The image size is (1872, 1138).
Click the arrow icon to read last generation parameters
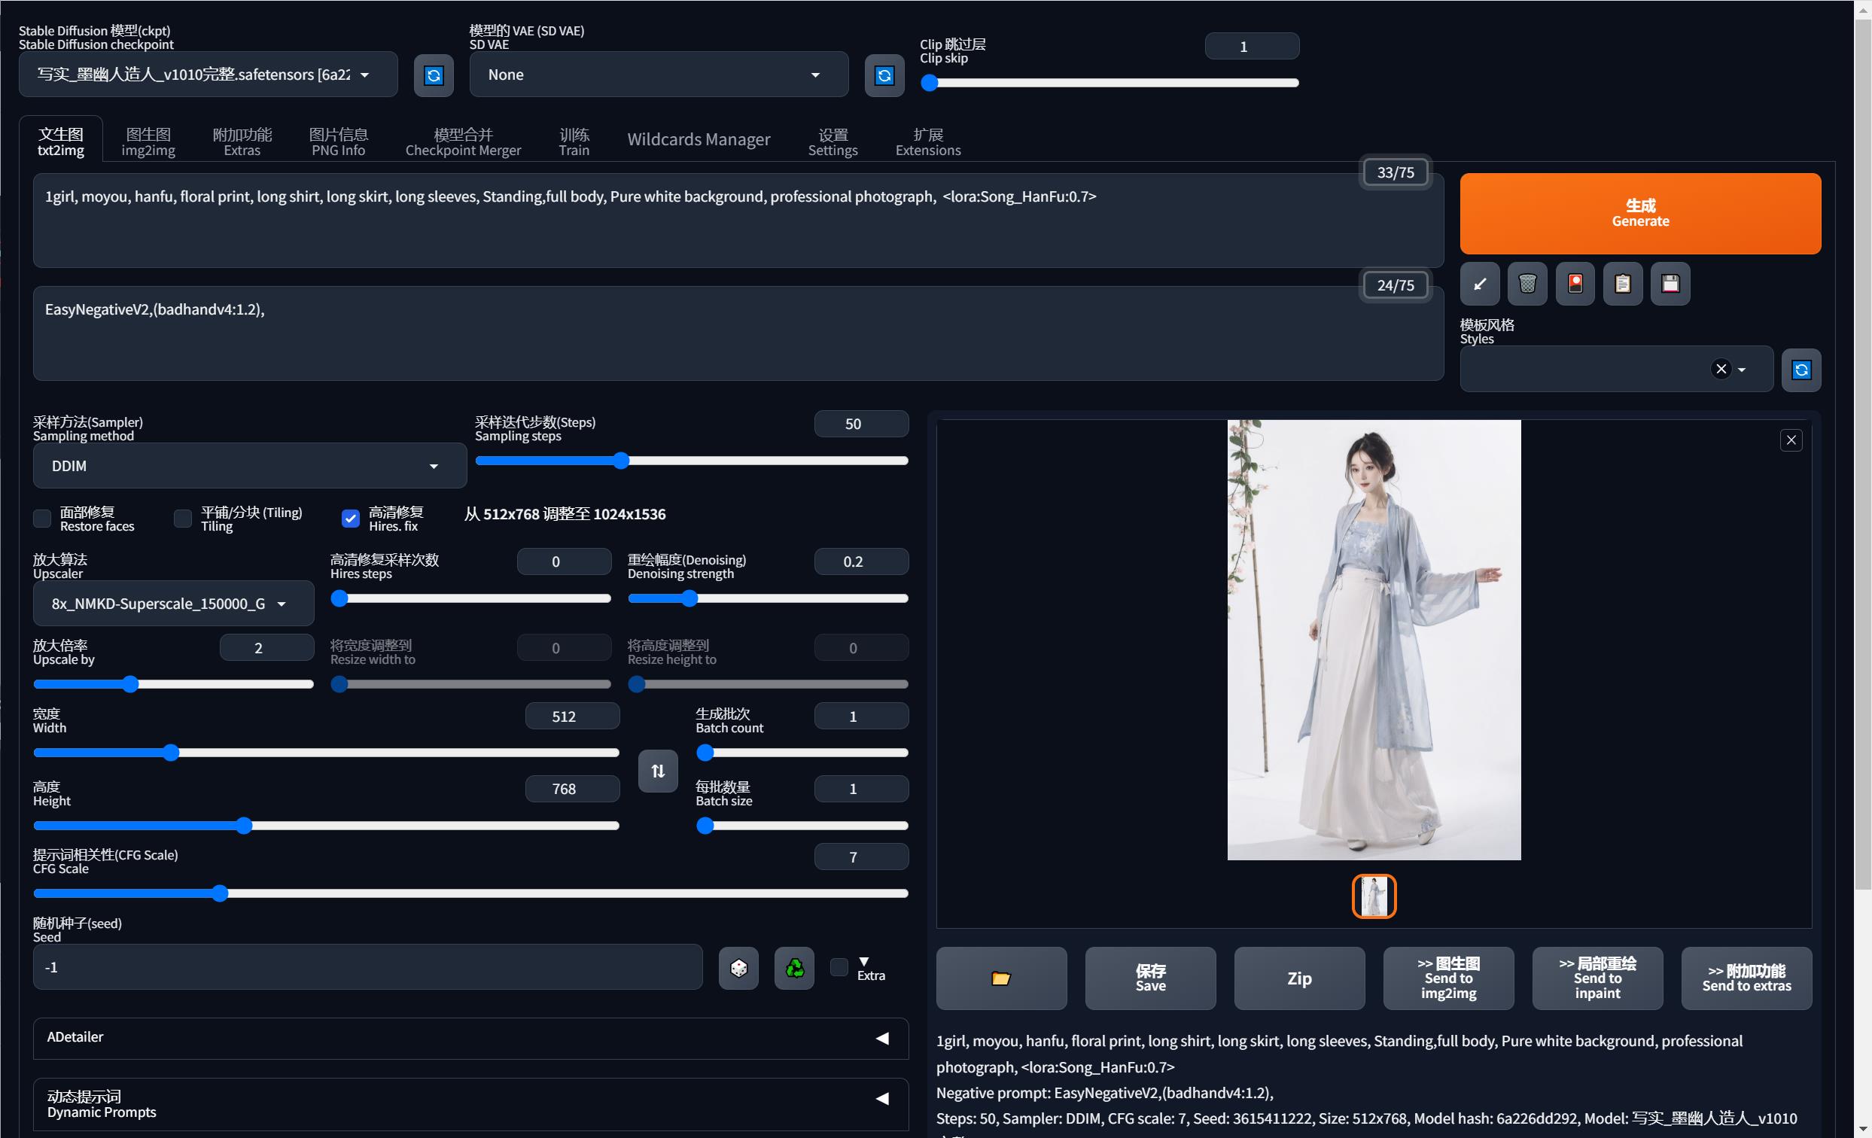(x=1479, y=284)
